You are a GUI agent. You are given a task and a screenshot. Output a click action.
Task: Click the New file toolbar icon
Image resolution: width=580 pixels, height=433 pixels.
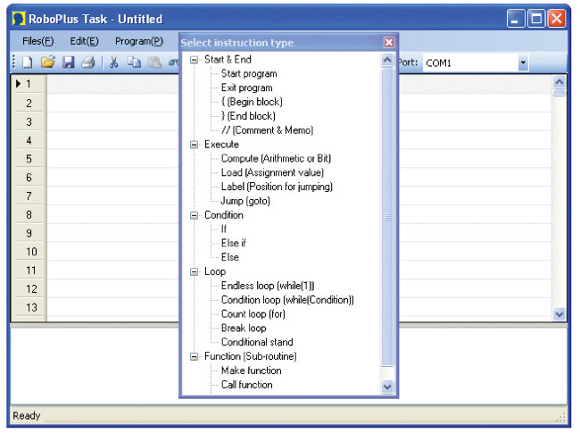tap(28, 62)
